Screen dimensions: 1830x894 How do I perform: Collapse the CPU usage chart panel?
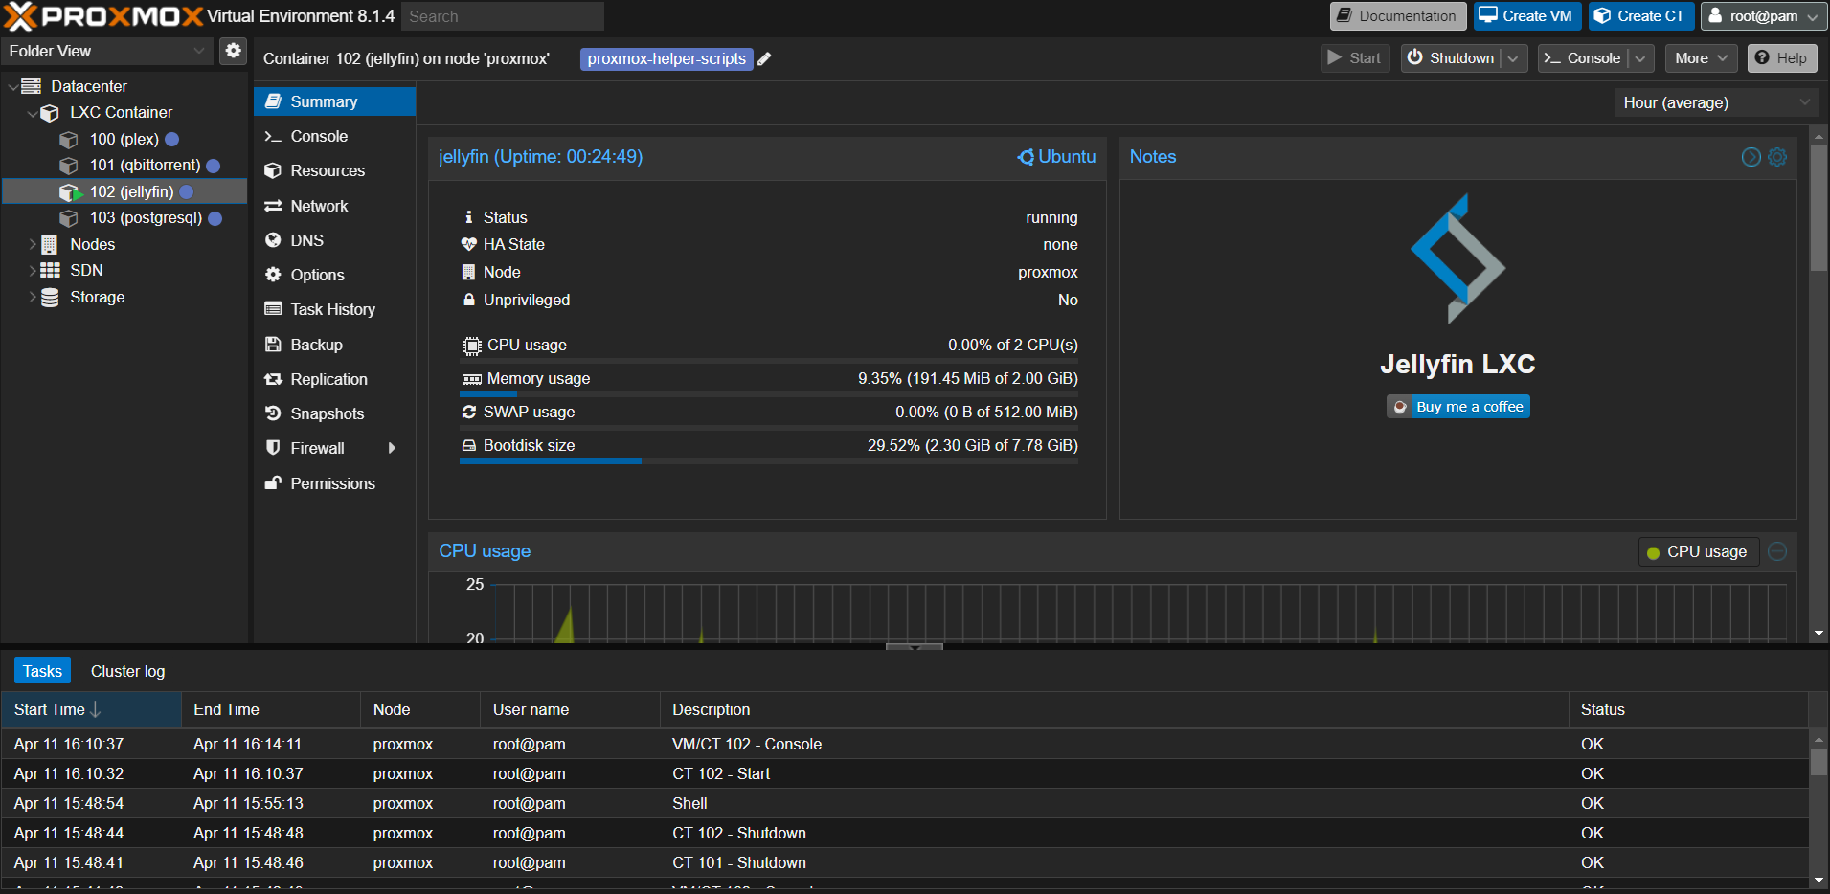point(1777,551)
